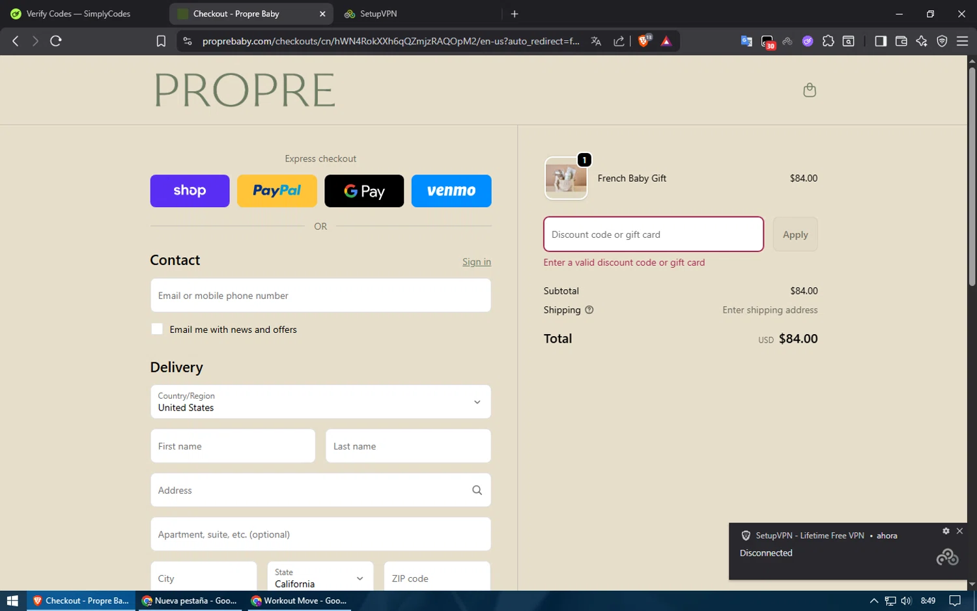Click the Apply discount button
The width and height of the screenshot is (977, 611).
coord(795,234)
